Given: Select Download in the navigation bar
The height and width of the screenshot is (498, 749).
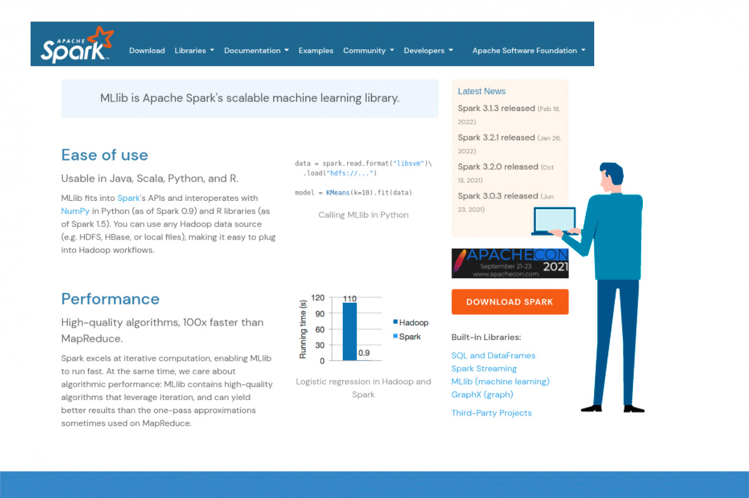Looking at the screenshot, I should [x=147, y=51].
